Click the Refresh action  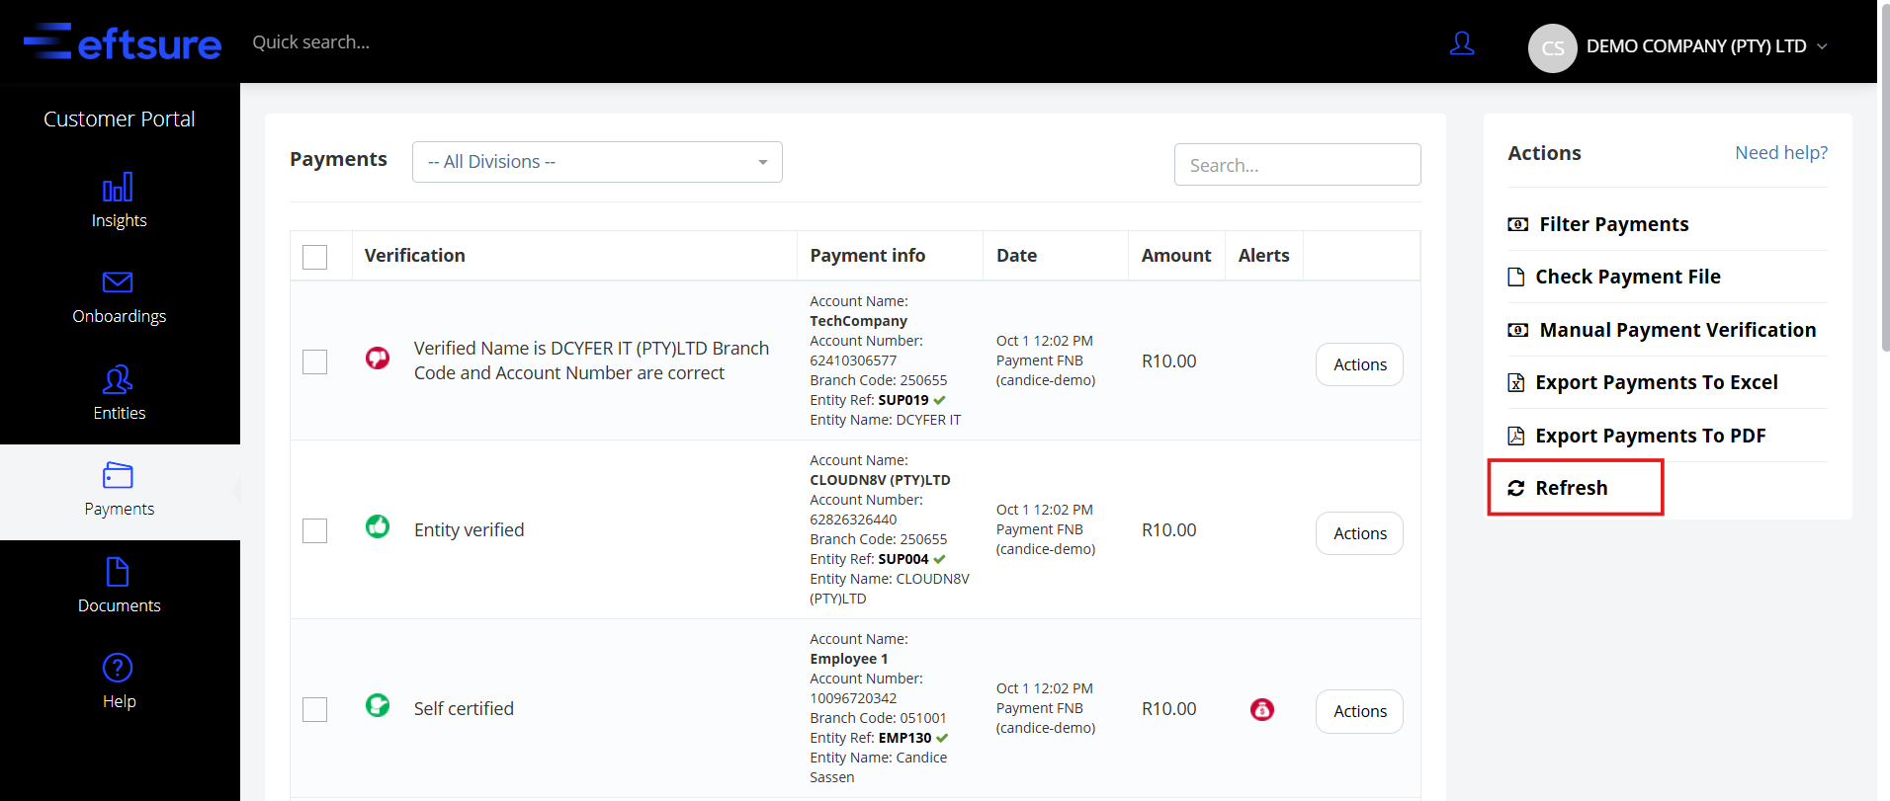(1570, 488)
